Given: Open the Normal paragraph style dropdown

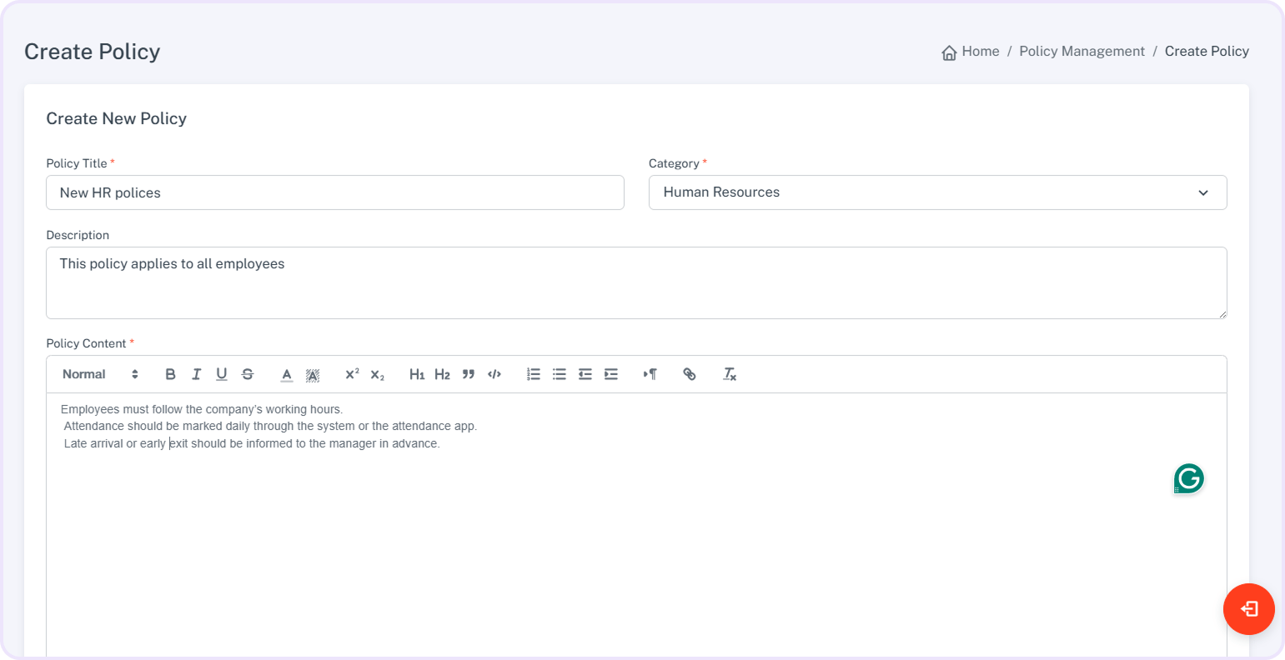Looking at the screenshot, I should pos(100,374).
